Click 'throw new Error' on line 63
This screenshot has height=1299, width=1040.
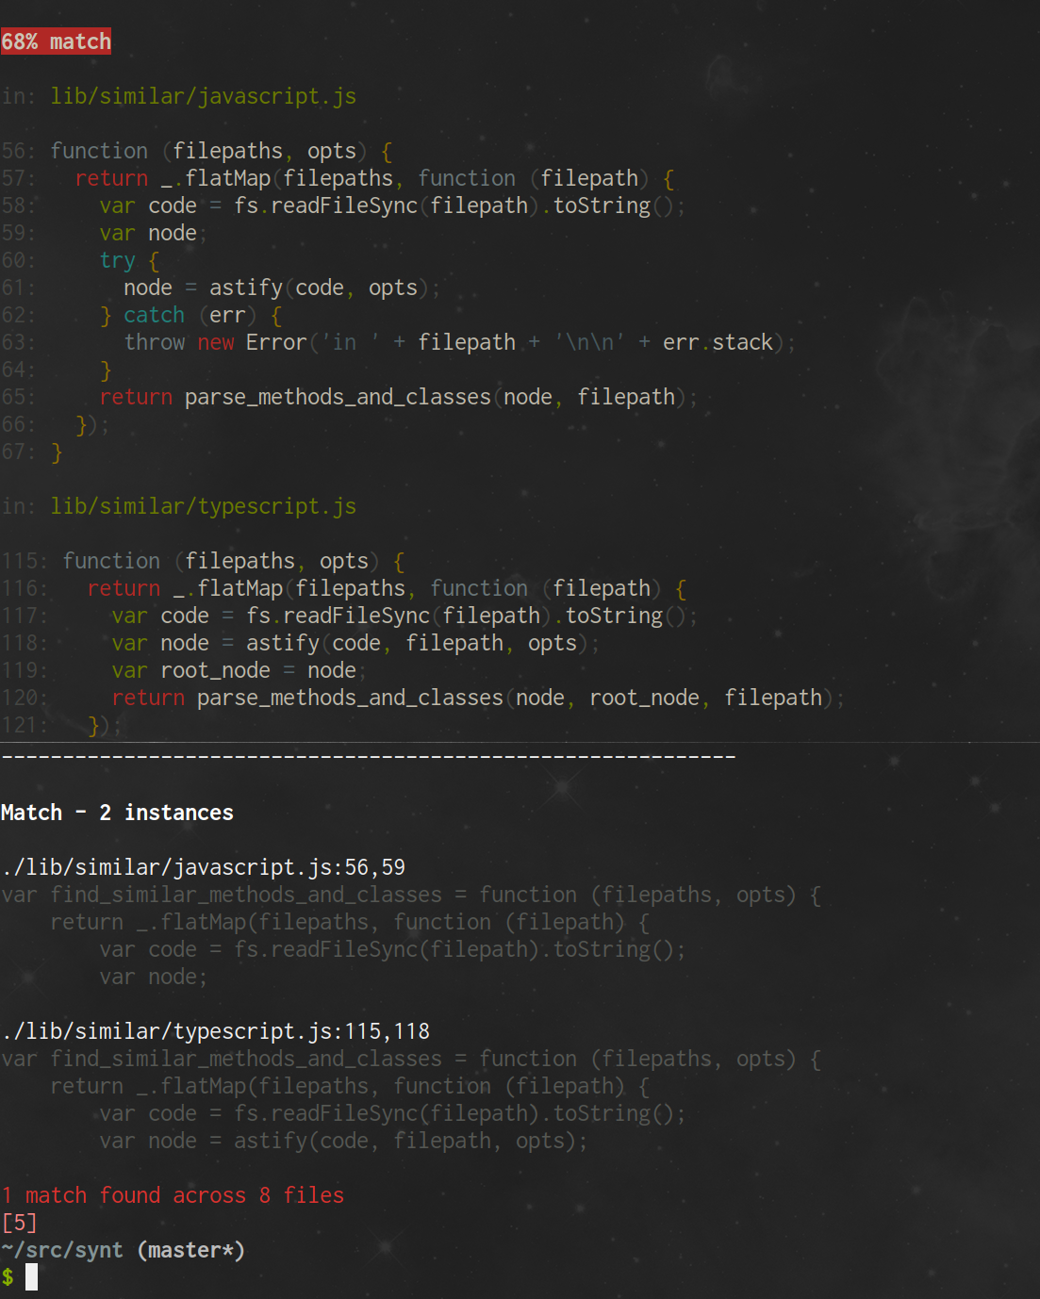215,342
